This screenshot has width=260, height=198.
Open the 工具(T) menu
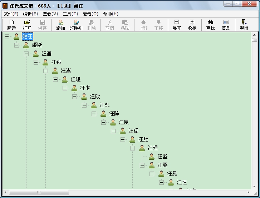coord(70,14)
